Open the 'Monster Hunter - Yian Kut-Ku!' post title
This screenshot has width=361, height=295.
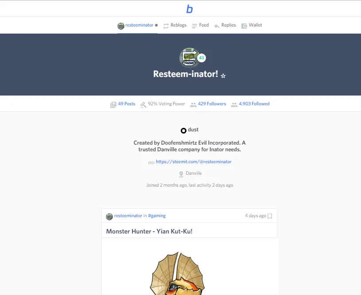pyautogui.click(x=149, y=231)
